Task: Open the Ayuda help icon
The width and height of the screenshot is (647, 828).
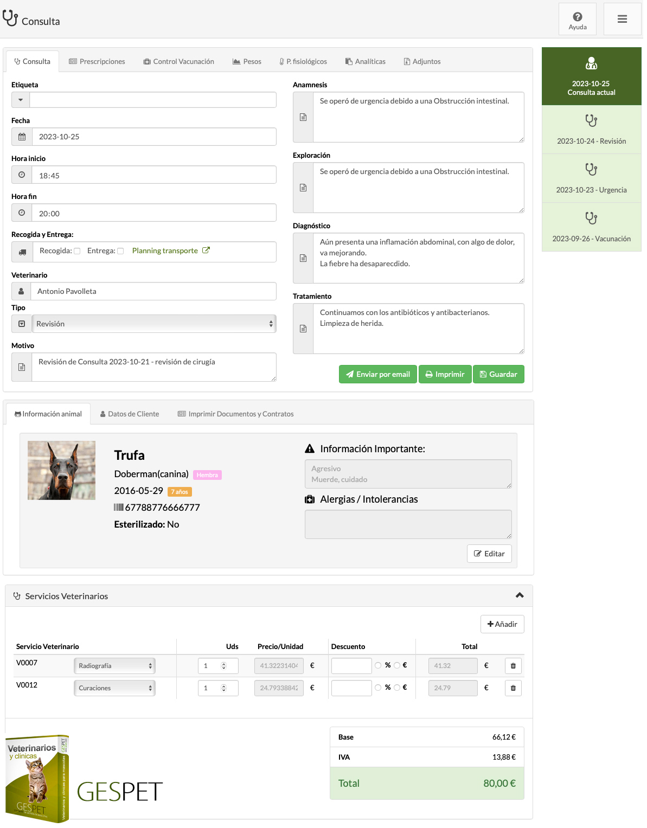Action: pyautogui.click(x=577, y=20)
